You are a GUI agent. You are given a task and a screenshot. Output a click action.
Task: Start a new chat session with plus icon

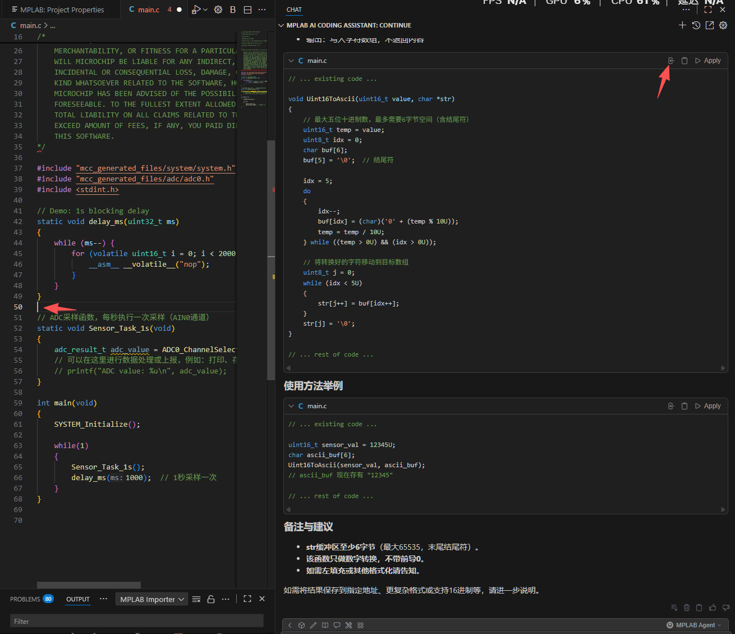click(x=682, y=25)
